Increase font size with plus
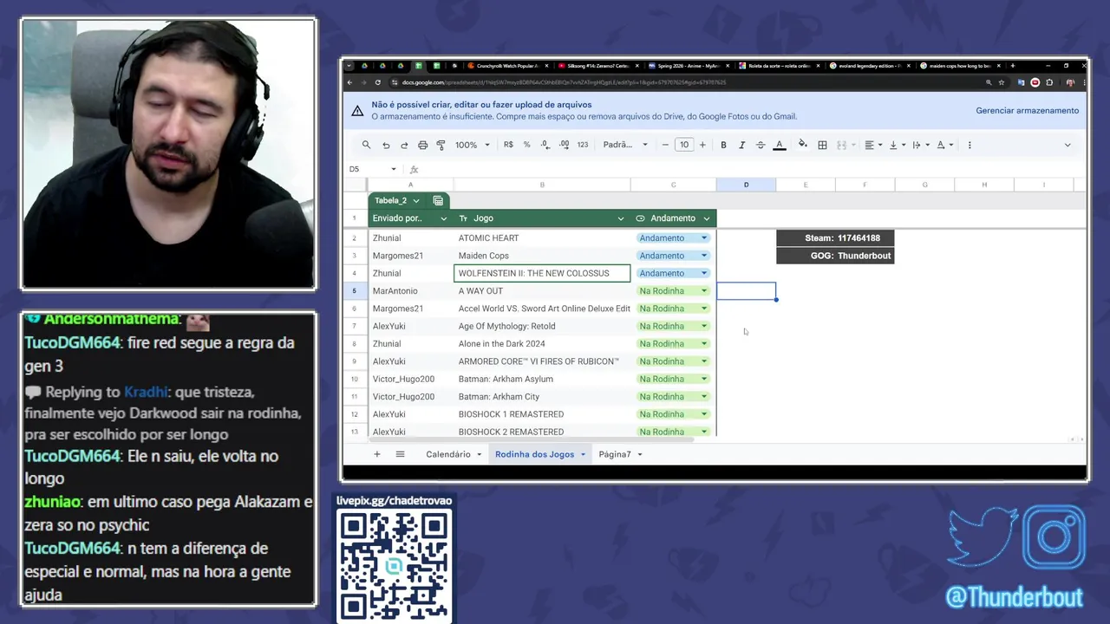Image resolution: width=1110 pixels, height=624 pixels. point(702,145)
